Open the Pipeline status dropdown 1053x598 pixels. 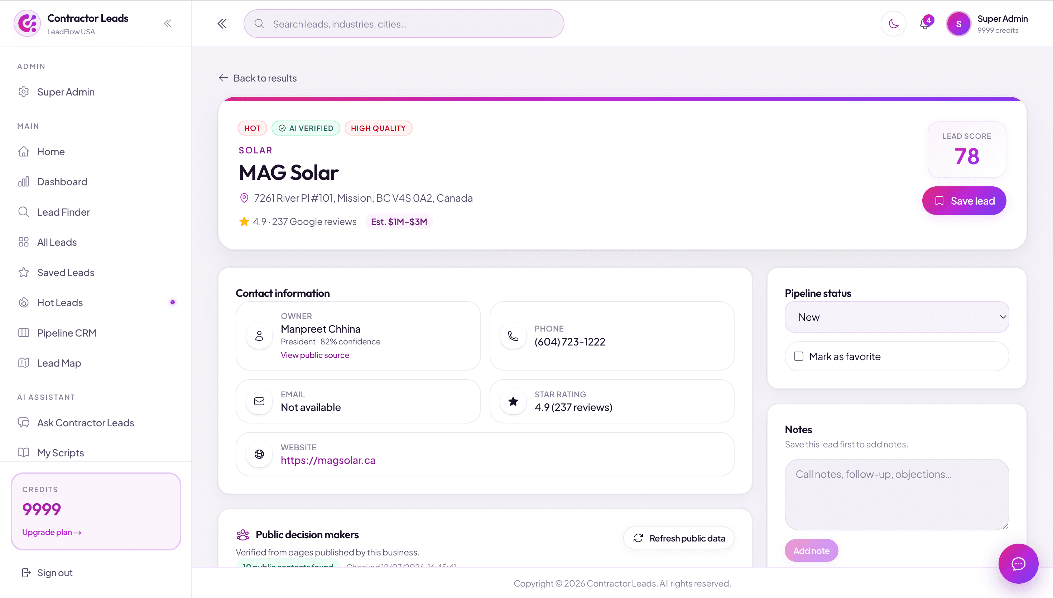[897, 317]
